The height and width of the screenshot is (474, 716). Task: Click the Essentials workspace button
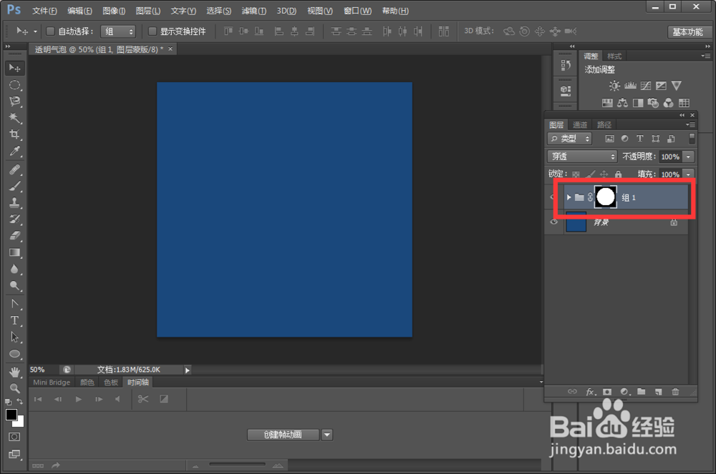click(x=687, y=32)
